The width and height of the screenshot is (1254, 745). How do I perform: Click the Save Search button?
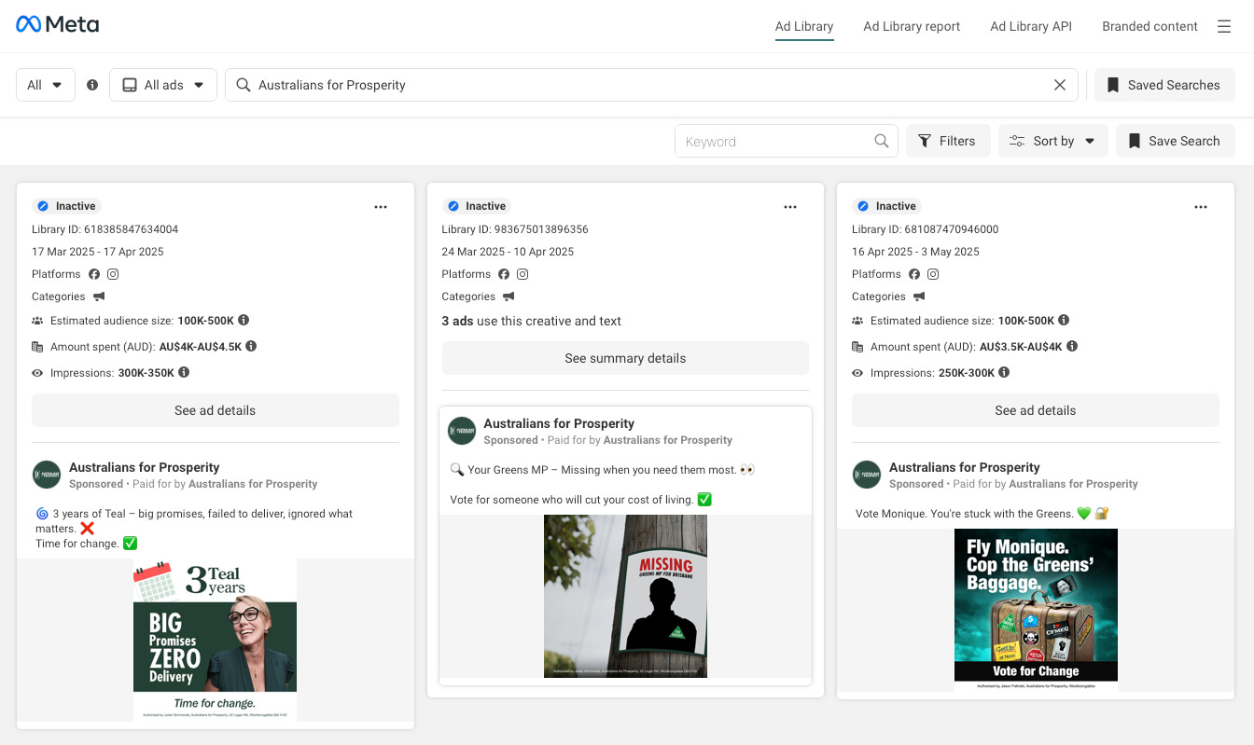[1176, 141]
